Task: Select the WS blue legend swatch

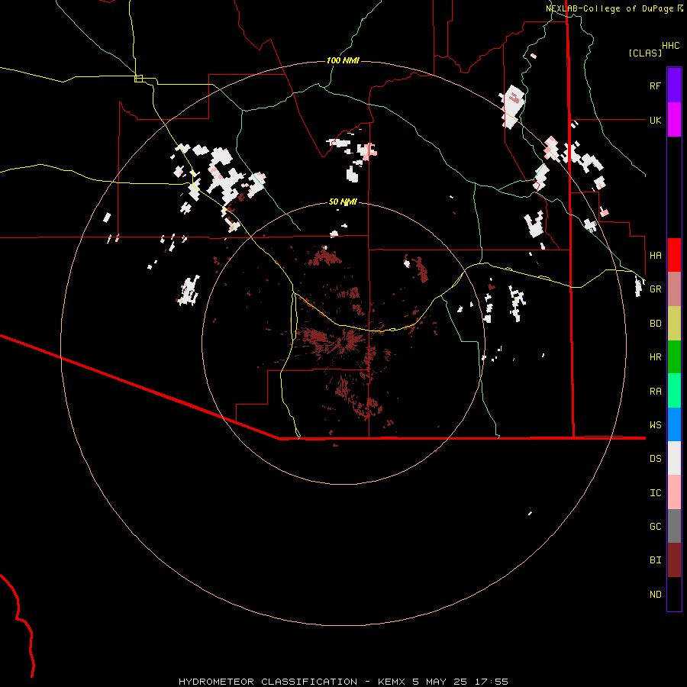Action: (674, 424)
